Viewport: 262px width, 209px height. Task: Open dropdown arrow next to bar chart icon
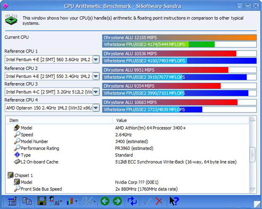[x=76, y=201]
